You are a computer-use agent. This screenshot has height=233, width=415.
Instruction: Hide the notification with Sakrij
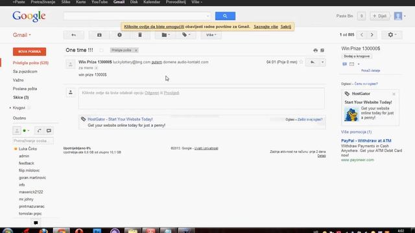[286, 27]
